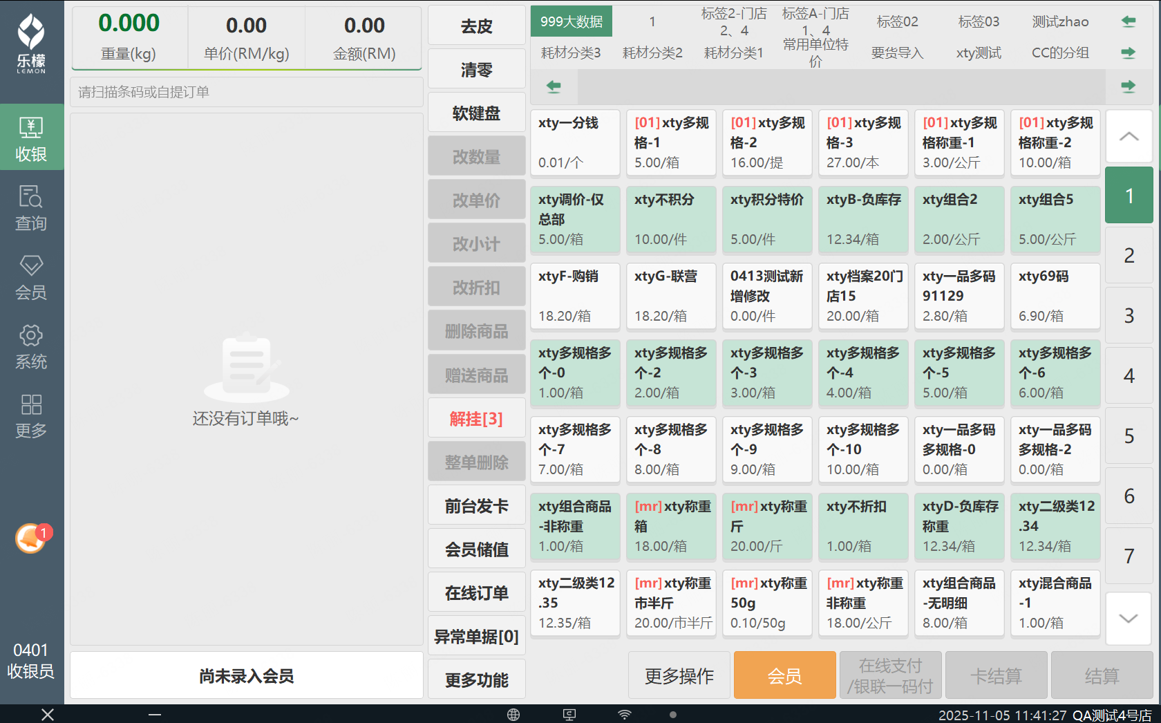Go to product page 2

click(1129, 255)
